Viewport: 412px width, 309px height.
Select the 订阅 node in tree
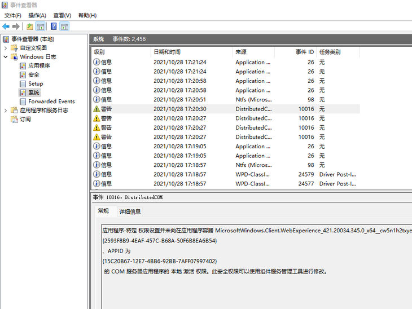[x=25, y=120]
